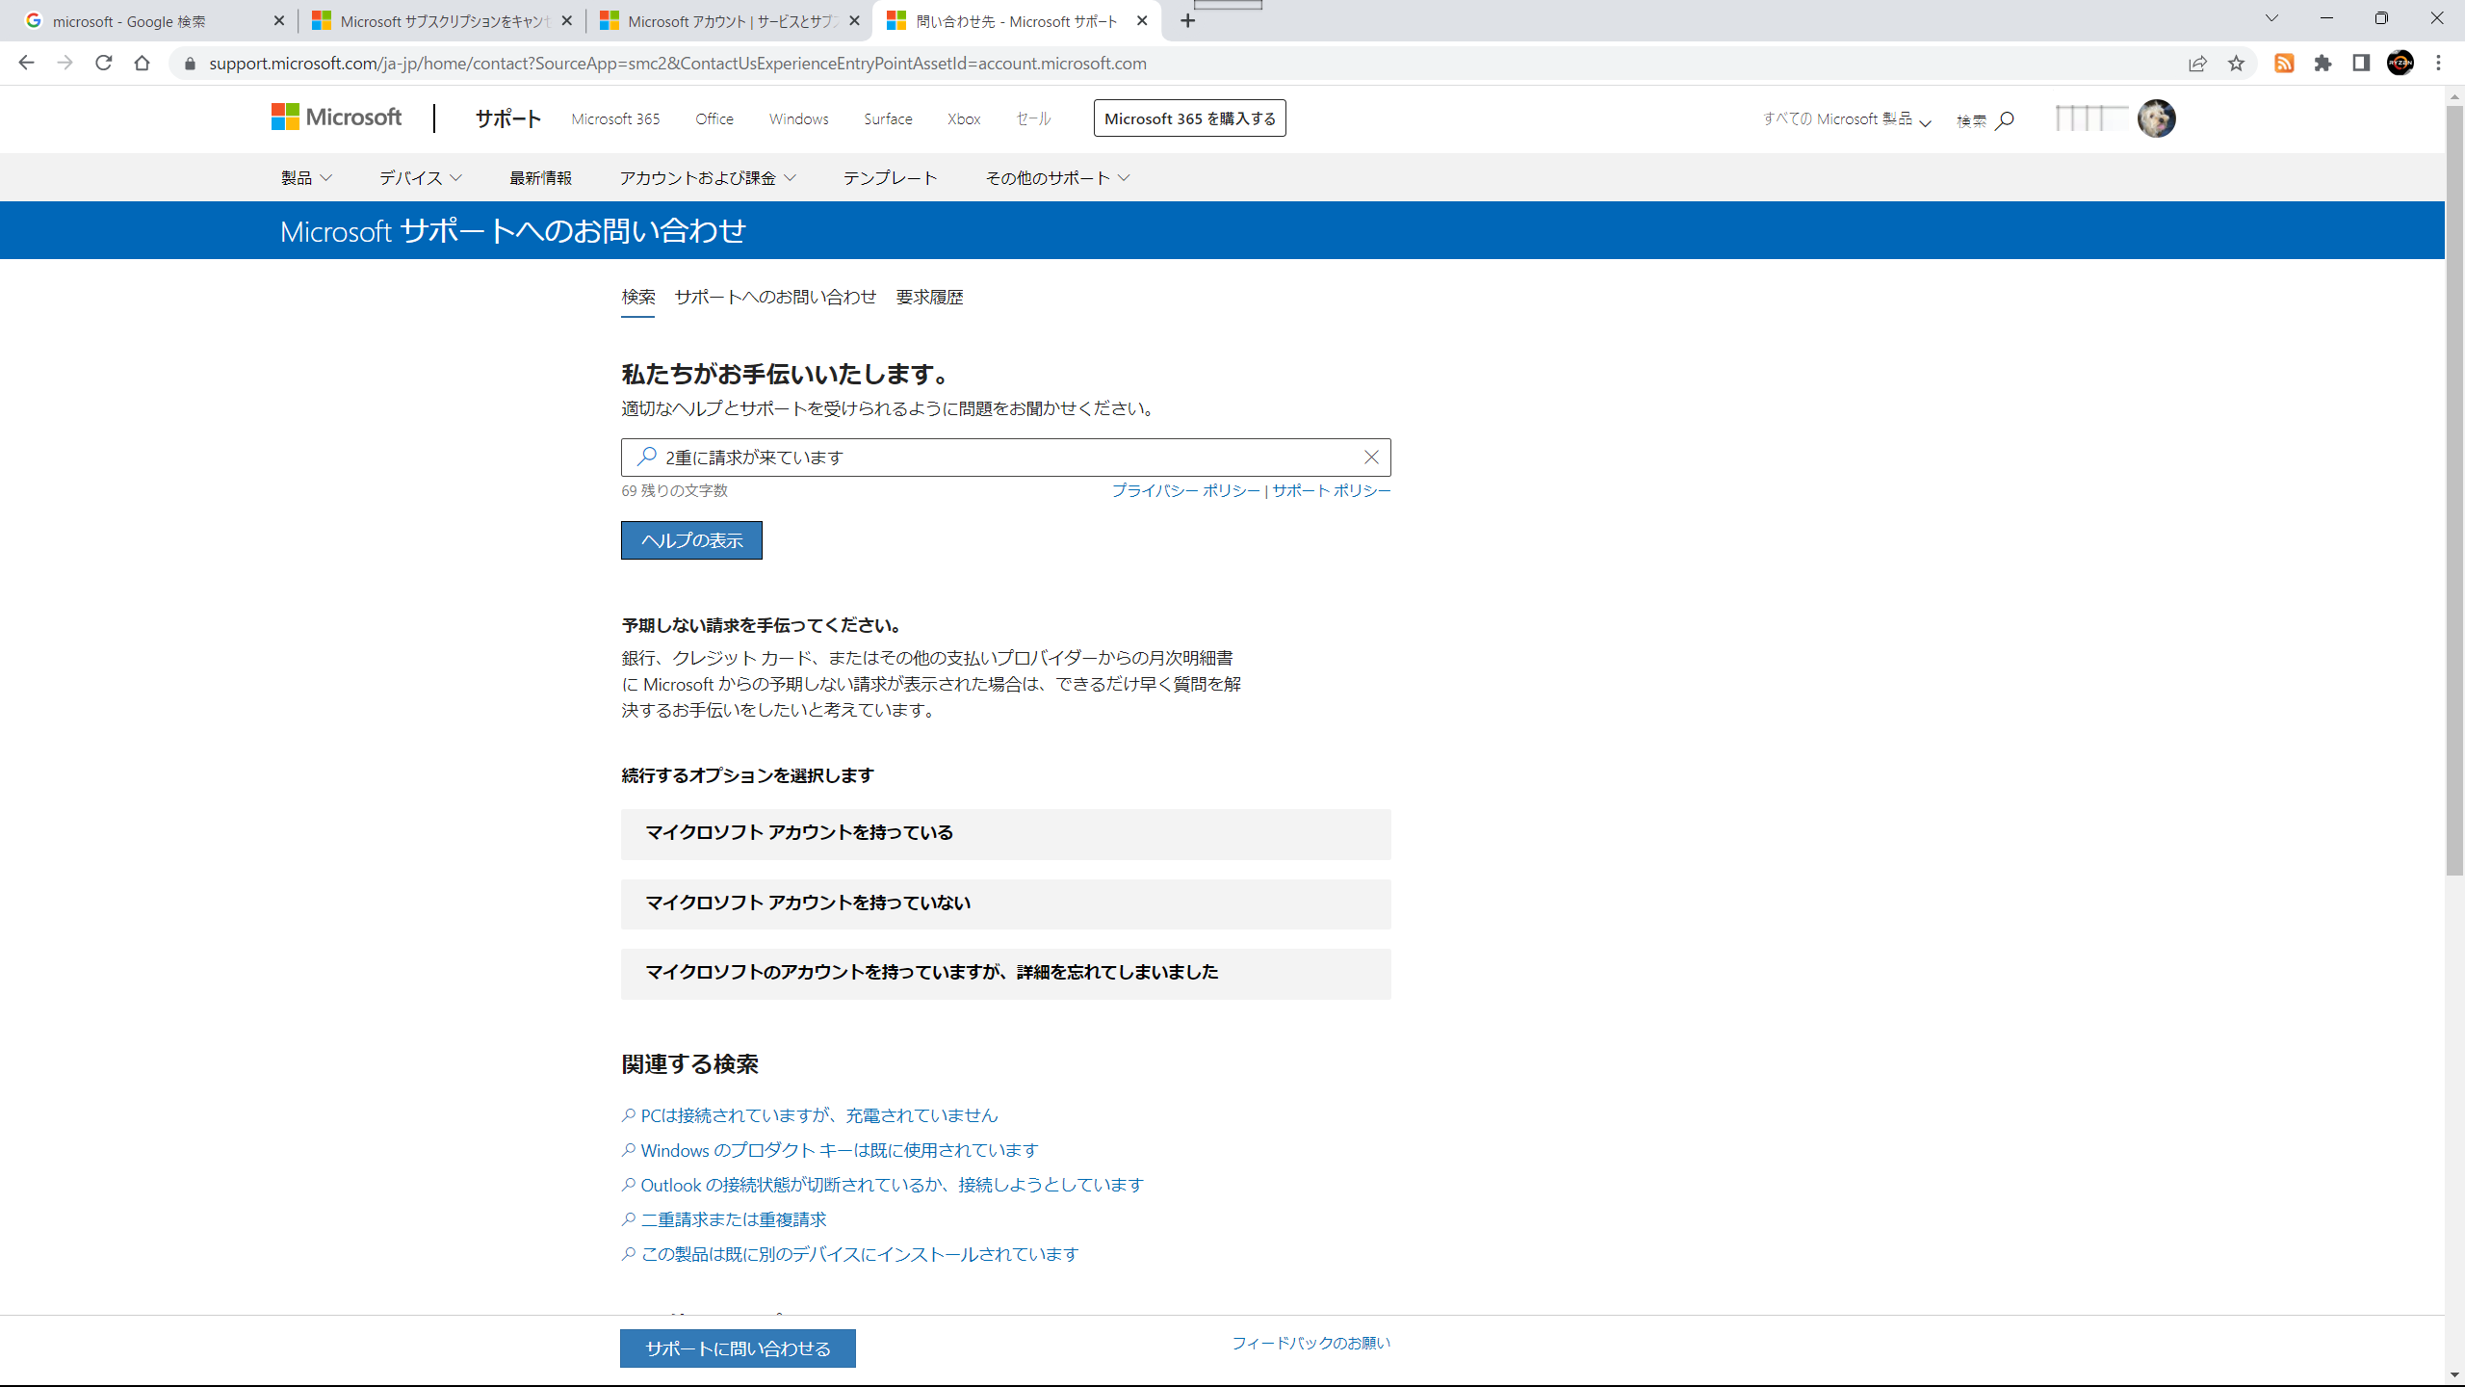Open the 最新情報 menu item
Screen dimensions: 2465x1387
click(x=540, y=178)
